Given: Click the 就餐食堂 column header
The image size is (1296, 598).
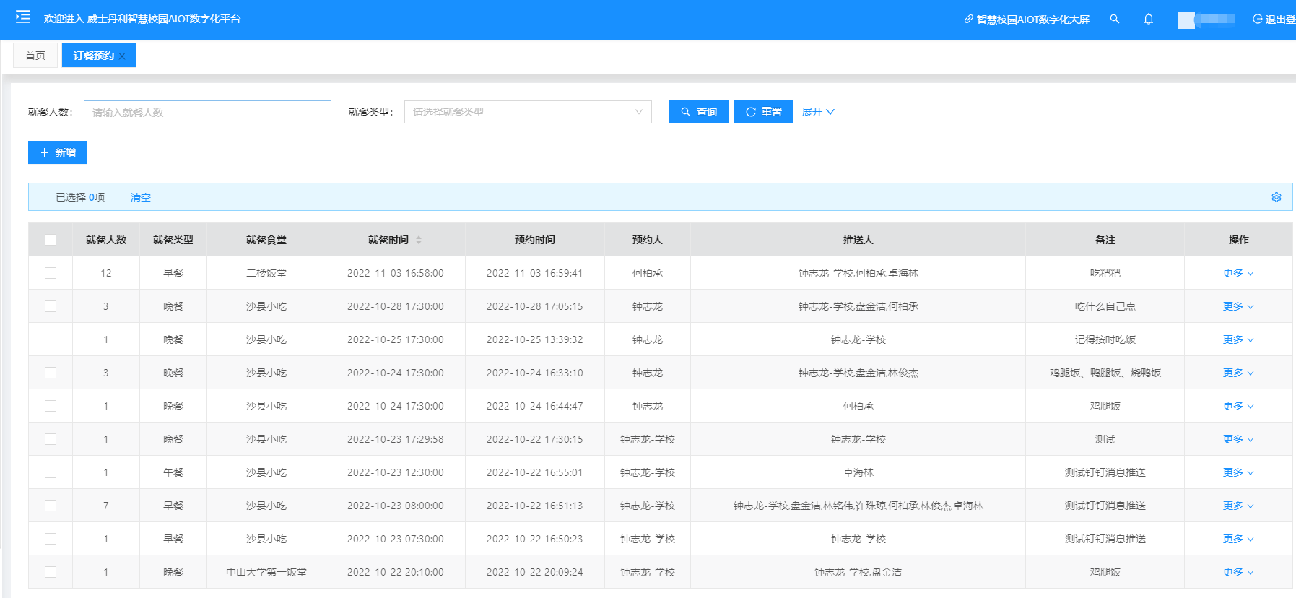Looking at the screenshot, I should (266, 240).
